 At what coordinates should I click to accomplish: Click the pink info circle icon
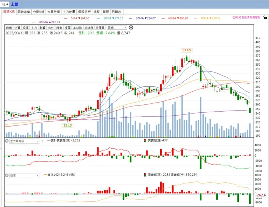(234, 17)
